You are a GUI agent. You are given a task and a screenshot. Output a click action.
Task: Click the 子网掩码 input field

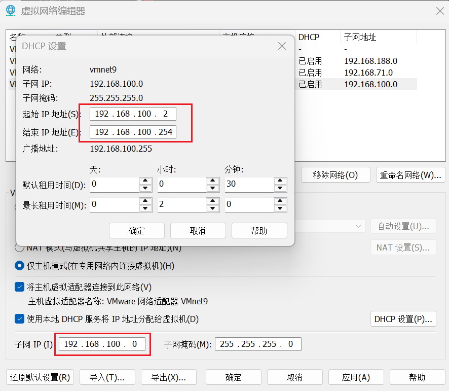pos(257,344)
